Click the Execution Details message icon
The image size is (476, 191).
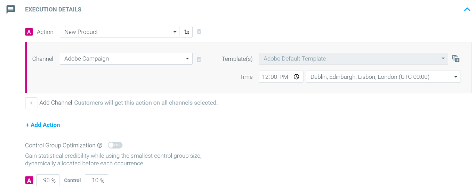point(11,9)
